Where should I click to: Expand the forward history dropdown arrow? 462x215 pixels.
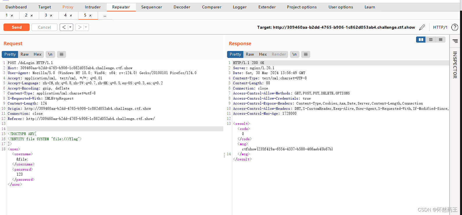(86, 27)
